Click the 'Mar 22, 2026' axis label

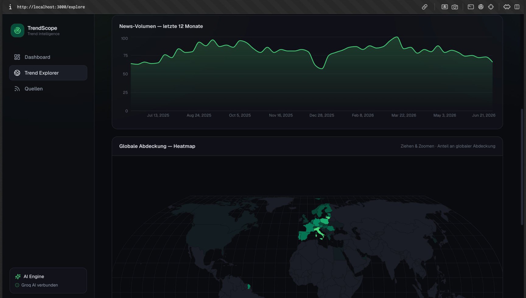(404, 116)
